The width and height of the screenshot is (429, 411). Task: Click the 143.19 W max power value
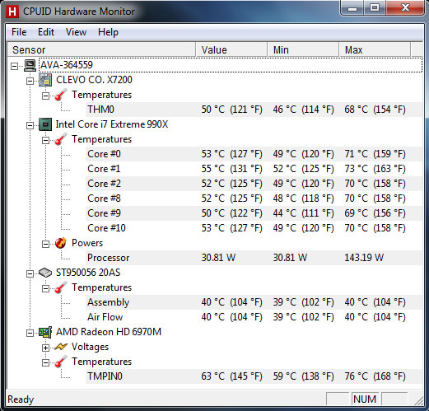pyautogui.click(x=364, y=258)
